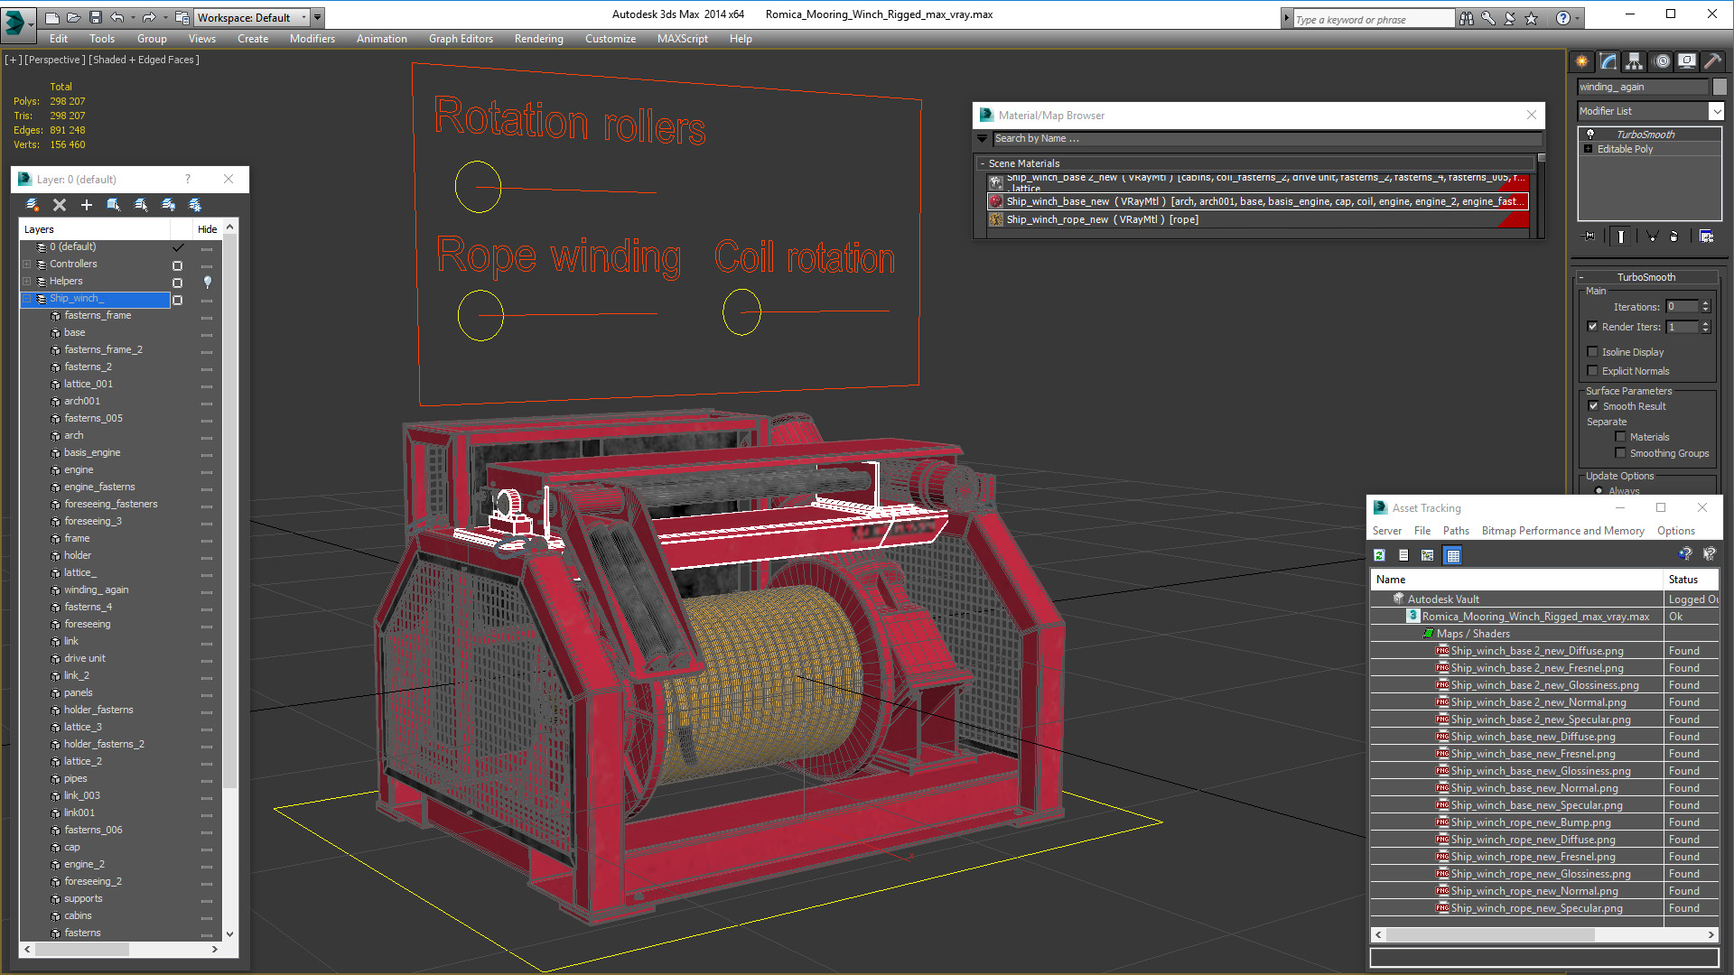Expand the Controllers layer

[27, 265]
